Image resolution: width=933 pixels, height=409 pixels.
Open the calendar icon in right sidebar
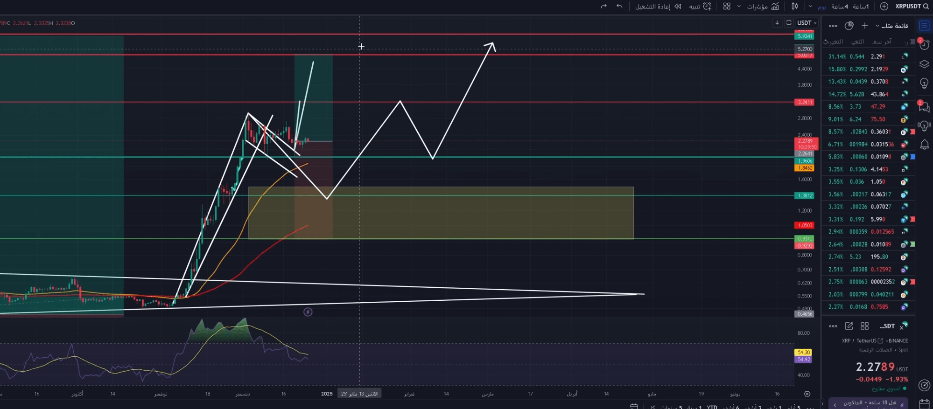tap(924, 404)
